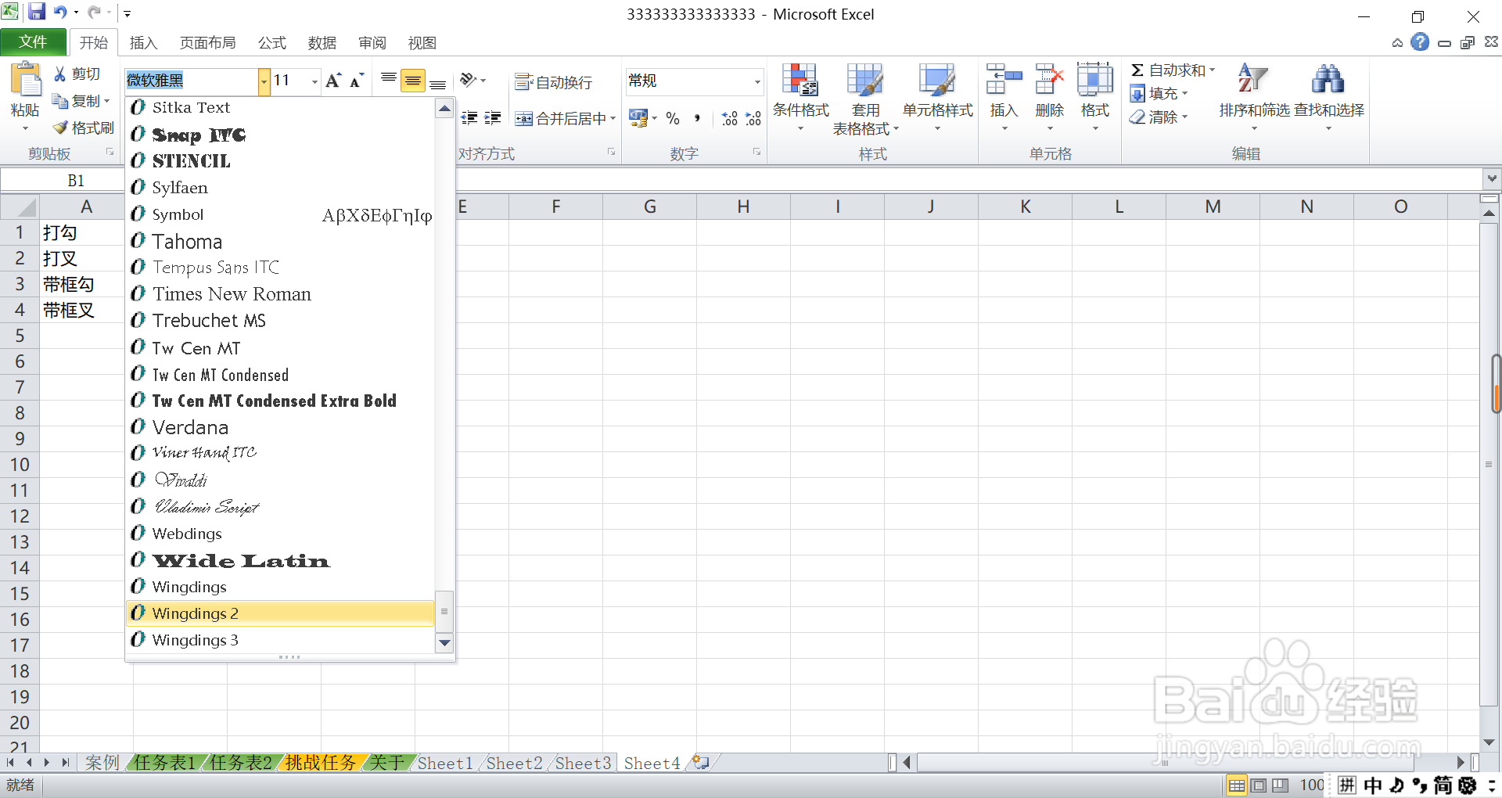Click the Fill (填充) down icon
The height and width of the screenshot is (798, 1502).
1137,94
